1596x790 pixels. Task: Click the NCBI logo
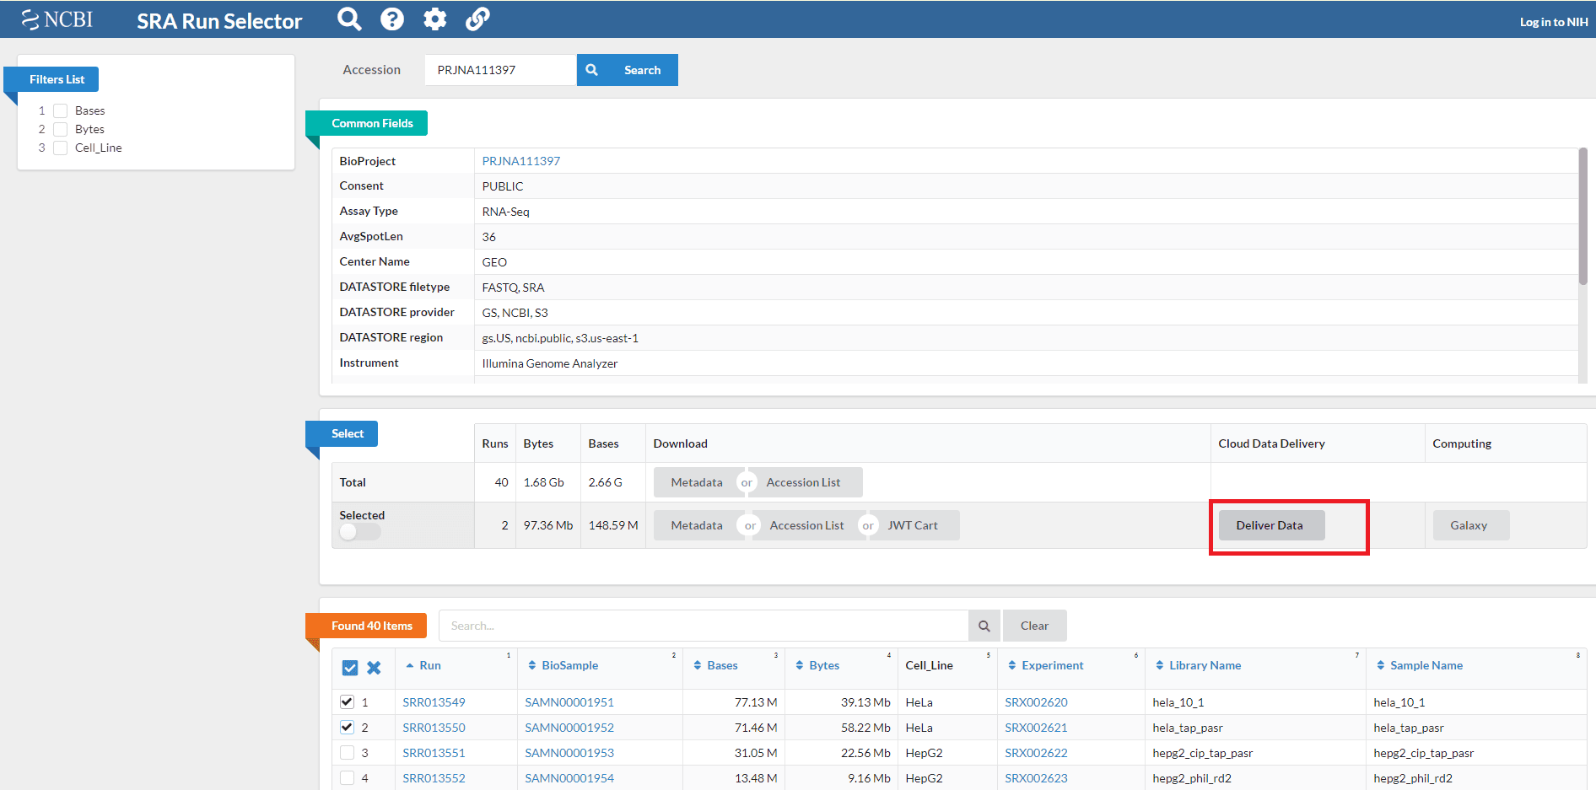pyautogui.click(x=57, y=19)
